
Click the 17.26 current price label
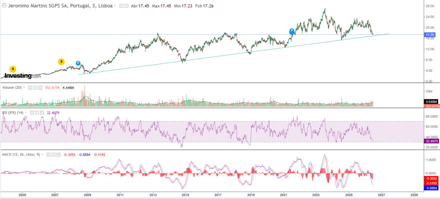(x=430, y=35)
